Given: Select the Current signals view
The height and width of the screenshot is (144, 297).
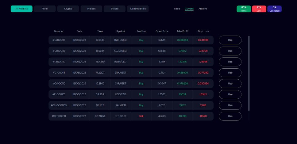Looking at the screenshot, I should pos(189,9).
